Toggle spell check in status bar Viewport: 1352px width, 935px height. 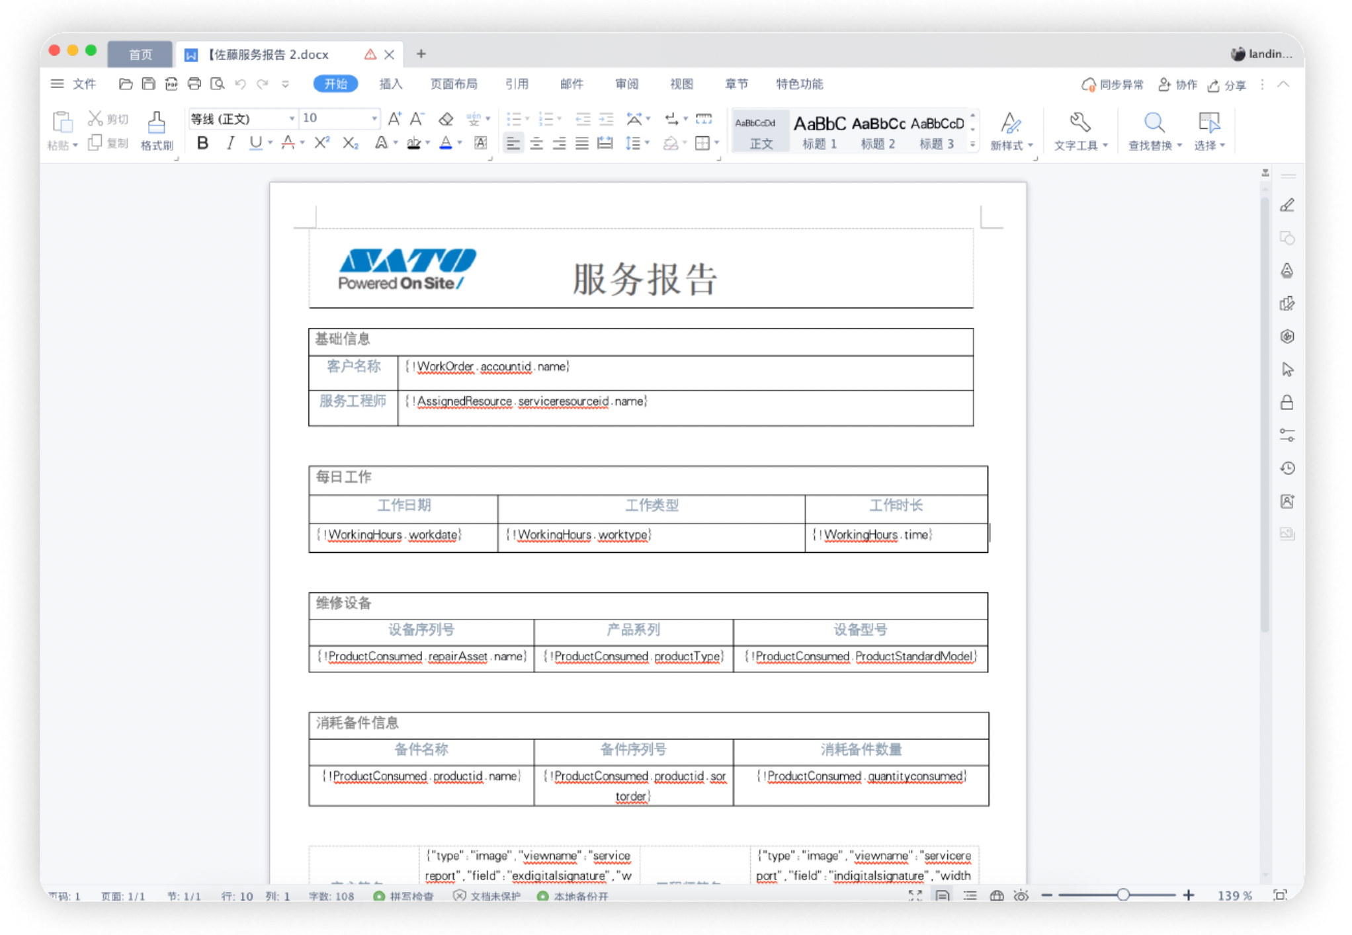(x=403, y=896)
